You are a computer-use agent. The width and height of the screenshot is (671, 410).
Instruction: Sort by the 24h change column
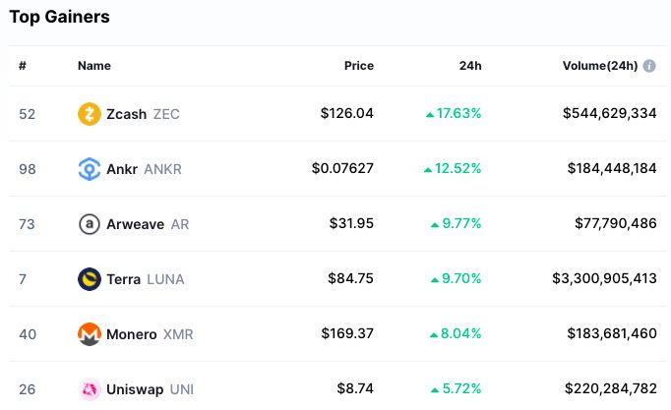(x=470, y=66)
